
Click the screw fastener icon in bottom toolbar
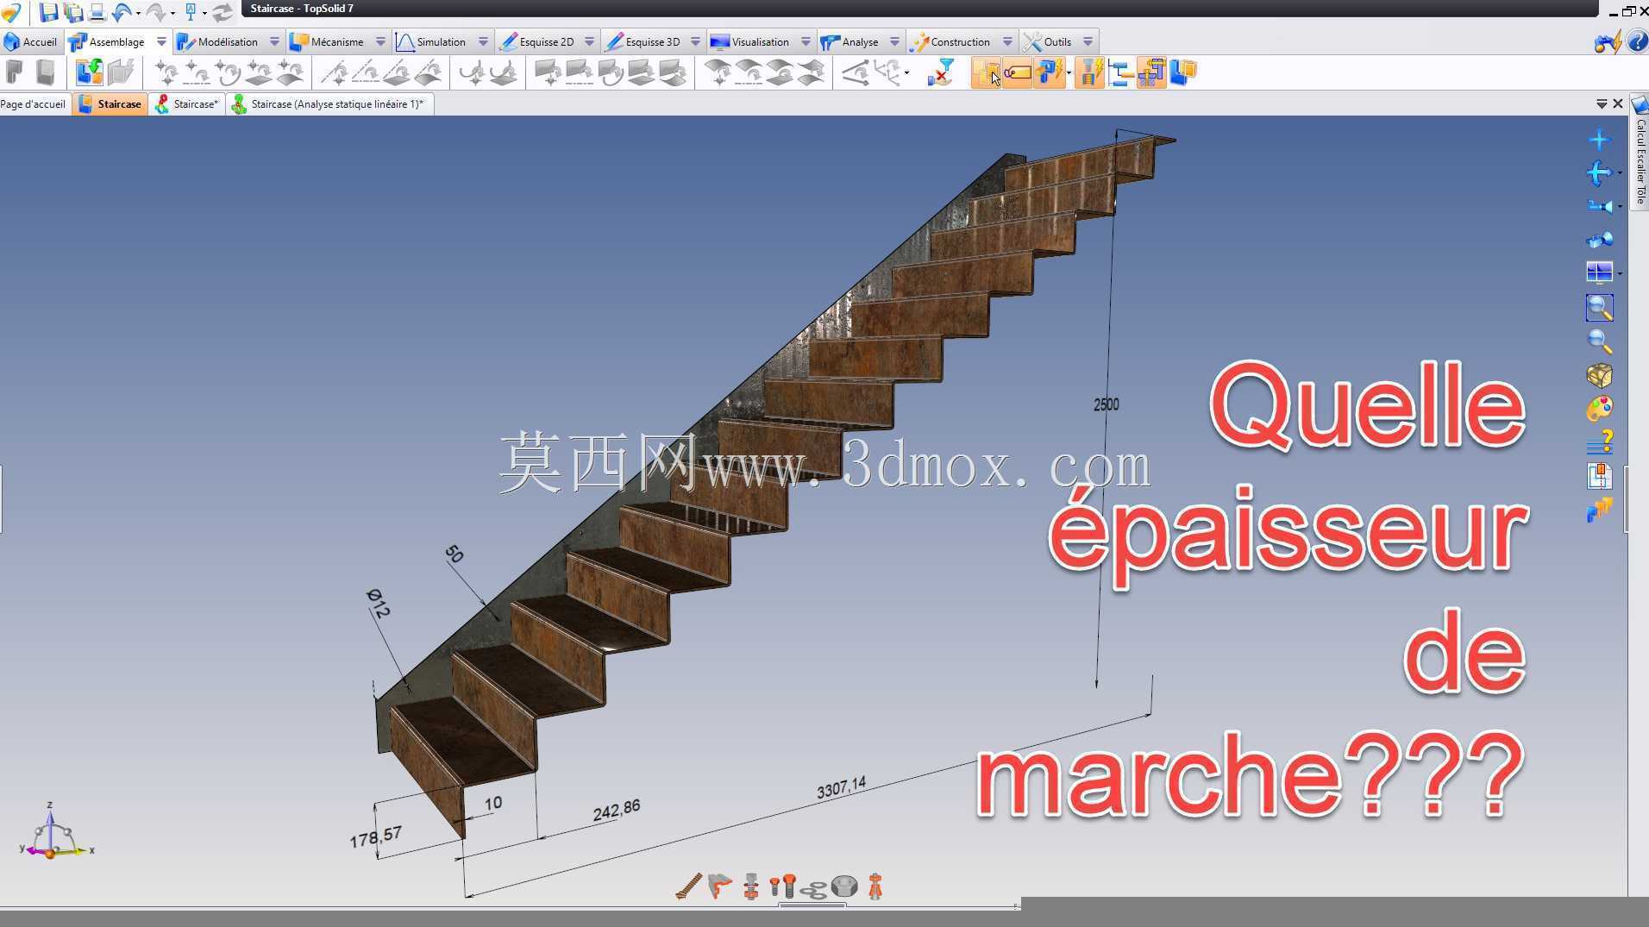687,886
